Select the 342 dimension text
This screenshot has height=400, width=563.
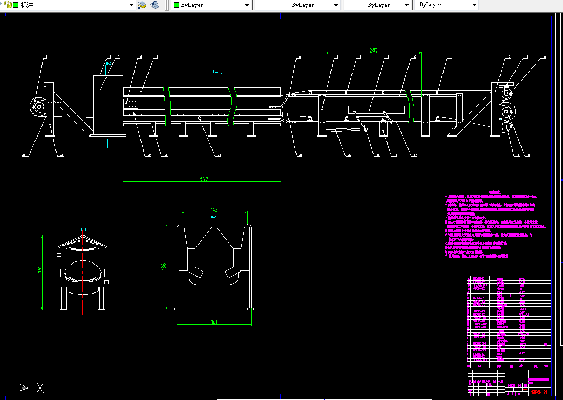tap(204, 179)
